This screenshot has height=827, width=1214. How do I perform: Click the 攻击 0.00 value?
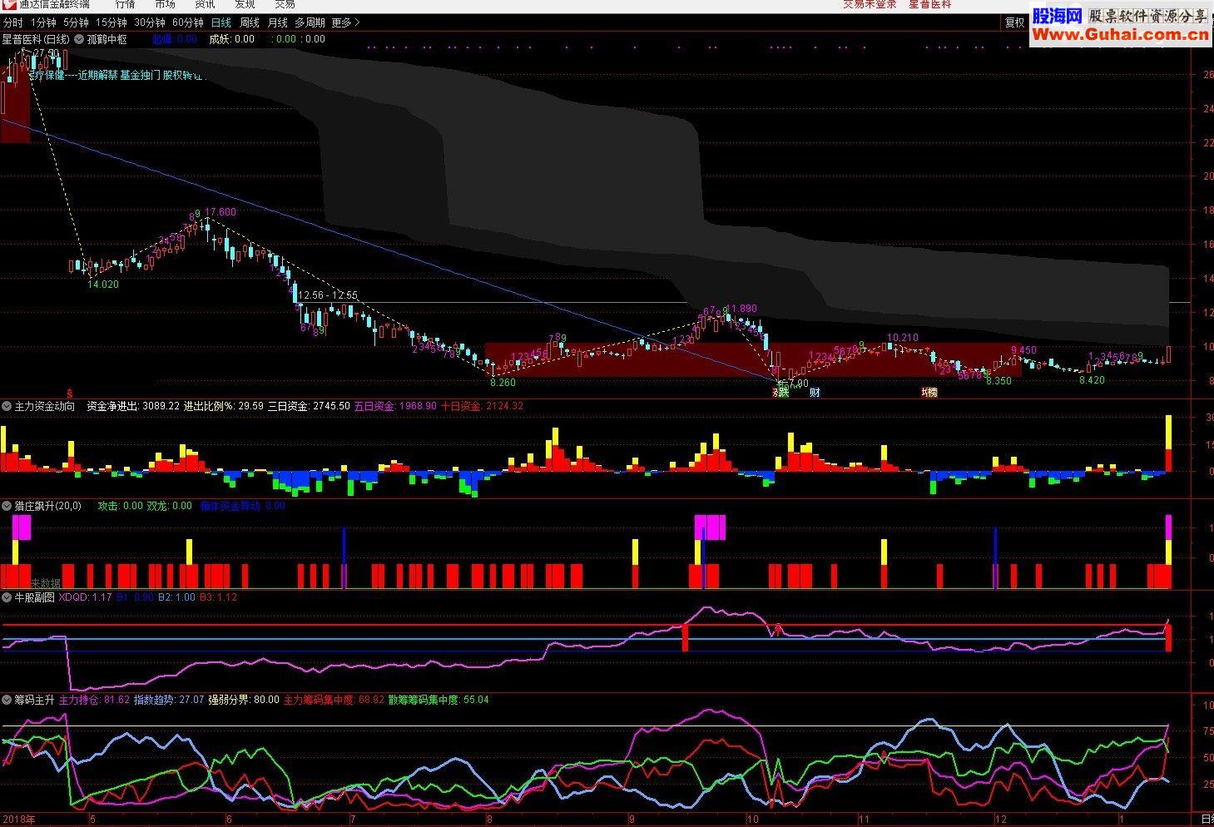pos(121,506)
